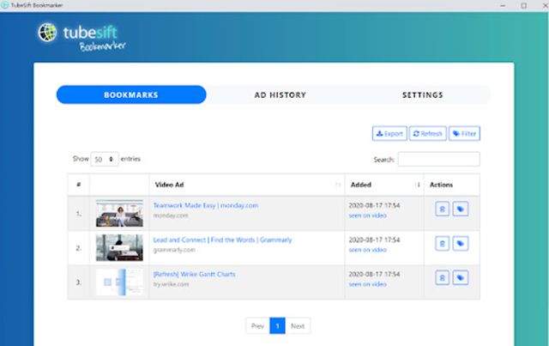
Task: Open the monday.com ad thumbnail
Action: click(119, 213)
